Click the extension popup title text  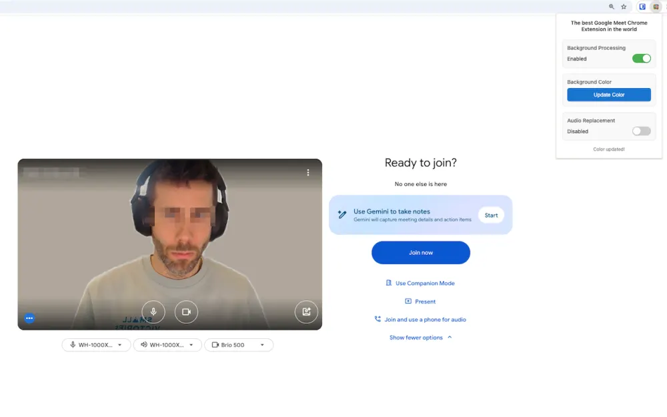[609, 26]
